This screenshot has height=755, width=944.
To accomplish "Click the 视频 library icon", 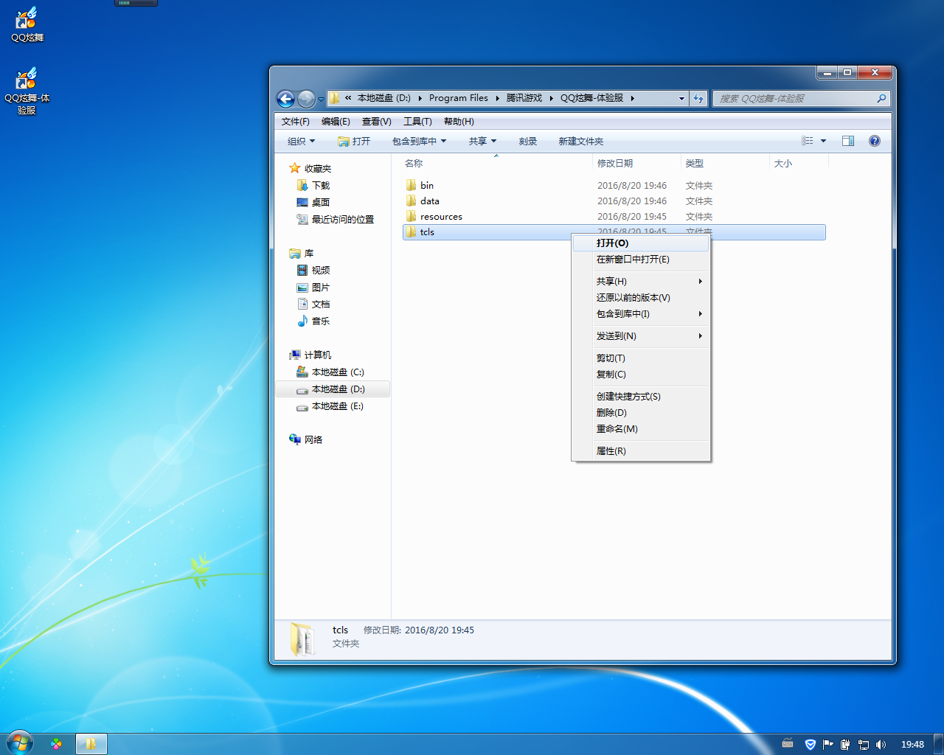I will tap(302, 271).
